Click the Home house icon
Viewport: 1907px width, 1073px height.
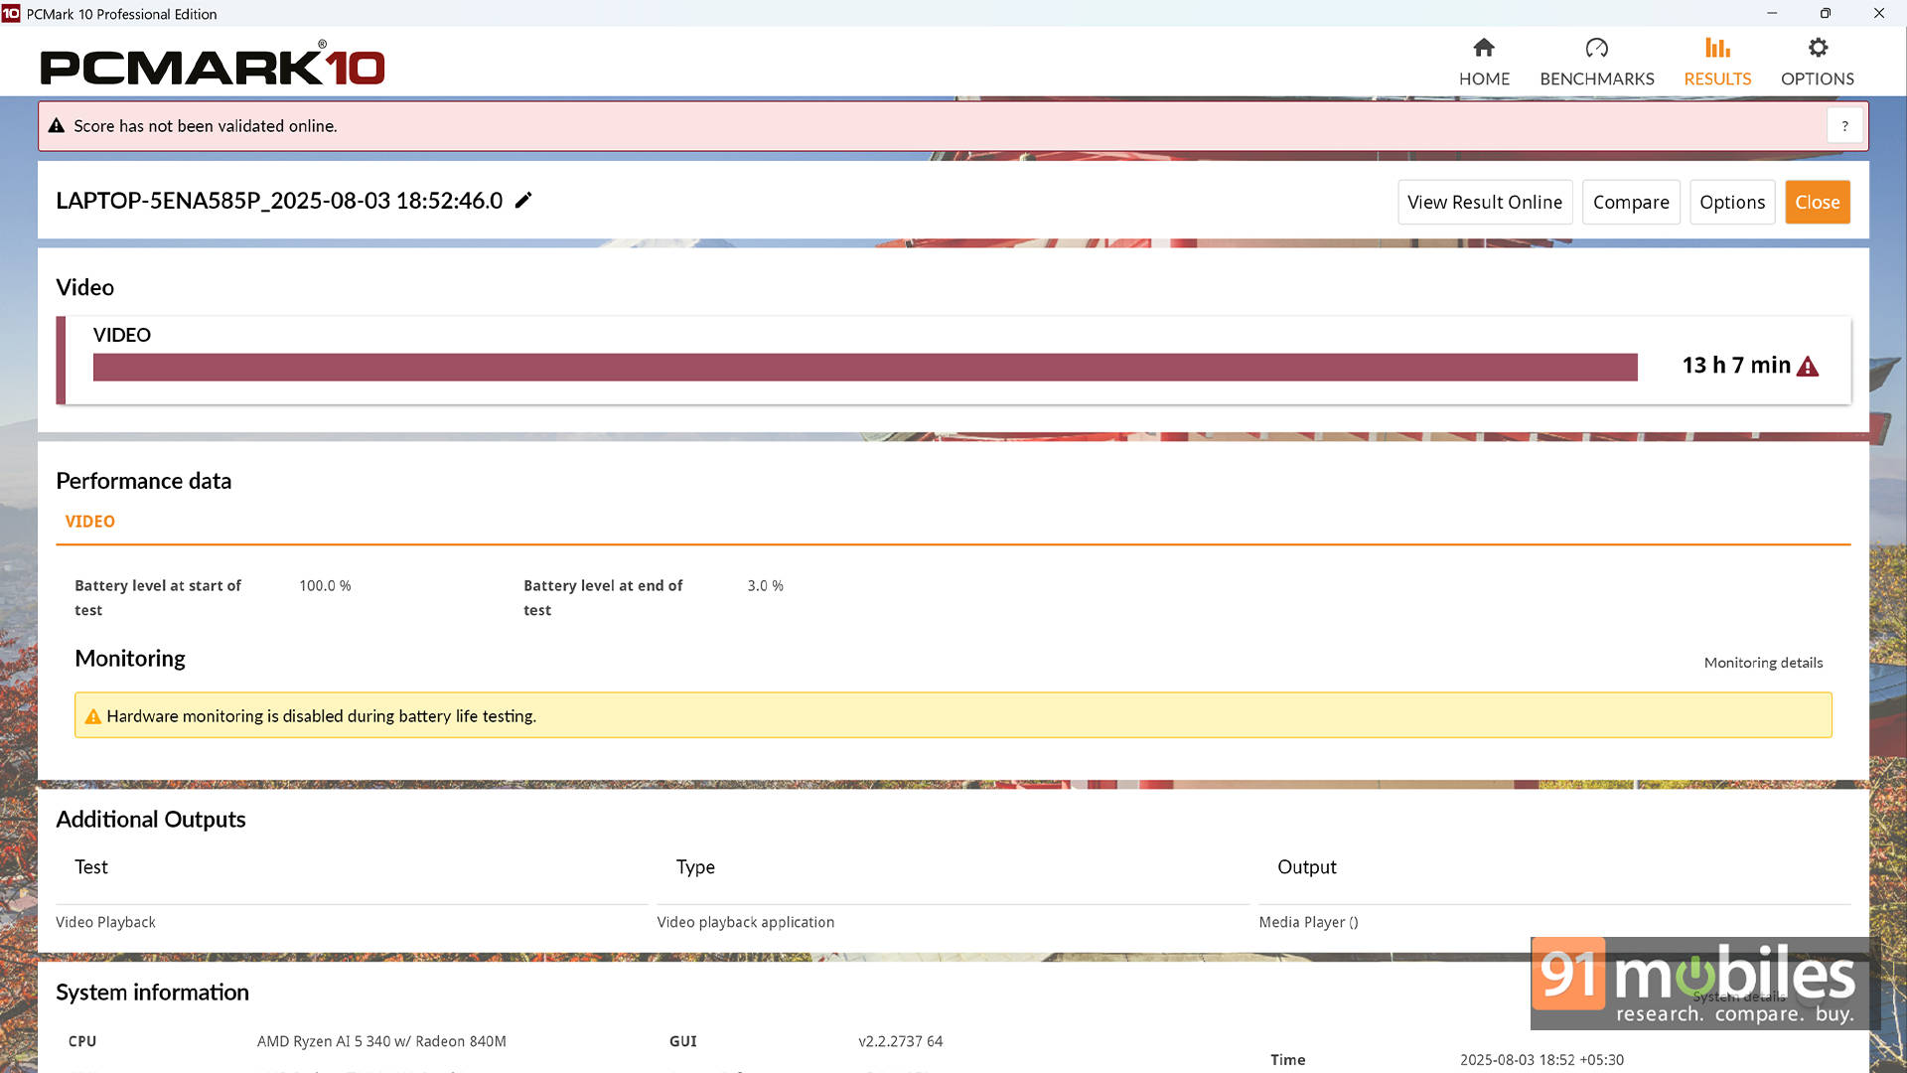tap(1484, 48)
